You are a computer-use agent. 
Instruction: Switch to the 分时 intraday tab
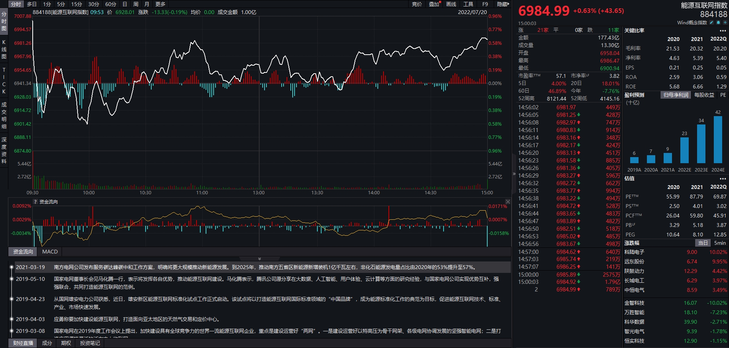[x=16, y=4]
